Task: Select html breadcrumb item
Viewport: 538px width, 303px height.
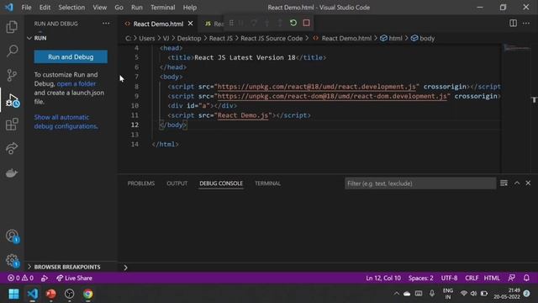Action: (391, 38)
